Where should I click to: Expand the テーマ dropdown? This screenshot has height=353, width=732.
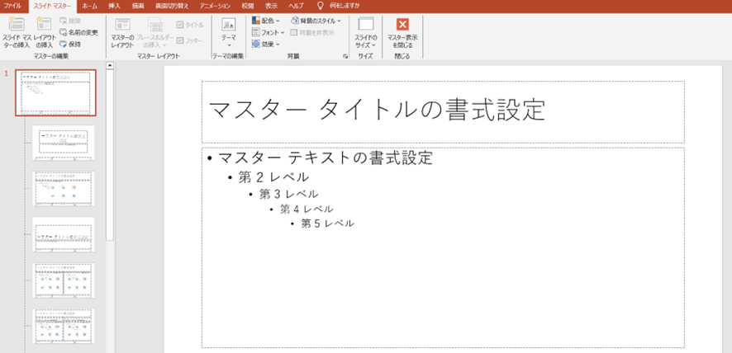click(228, 33)
